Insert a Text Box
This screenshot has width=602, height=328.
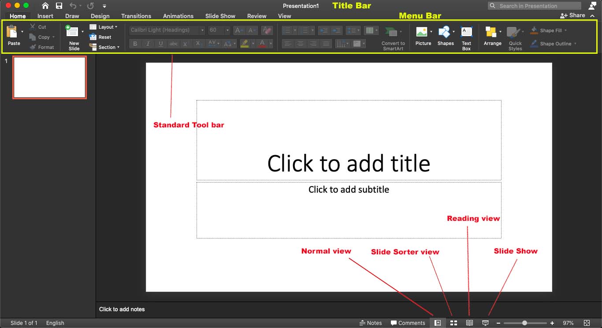[x=466, y=33]
